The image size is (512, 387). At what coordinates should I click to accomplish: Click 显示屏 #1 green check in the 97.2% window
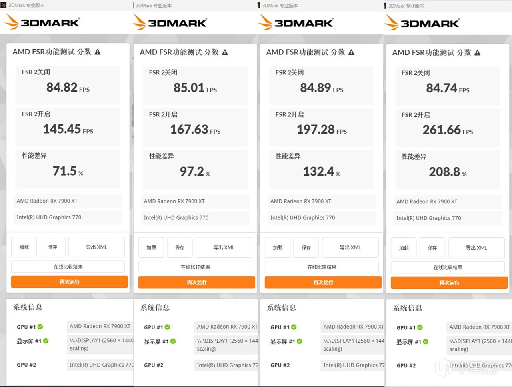tap(173, 341)
